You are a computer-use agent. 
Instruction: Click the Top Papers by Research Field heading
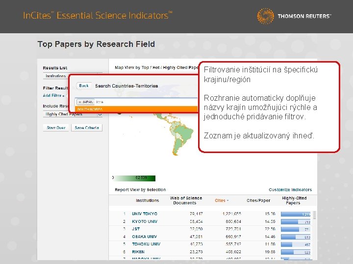pyautogui.click(x=96, y=44)
